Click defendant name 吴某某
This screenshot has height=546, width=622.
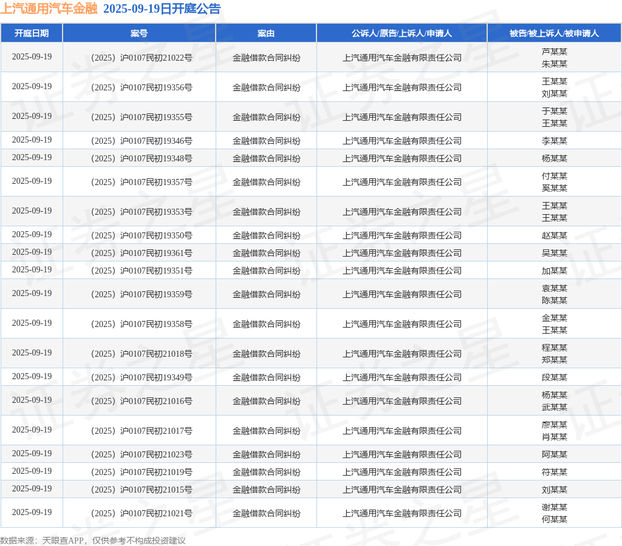[x=554, y=253]
